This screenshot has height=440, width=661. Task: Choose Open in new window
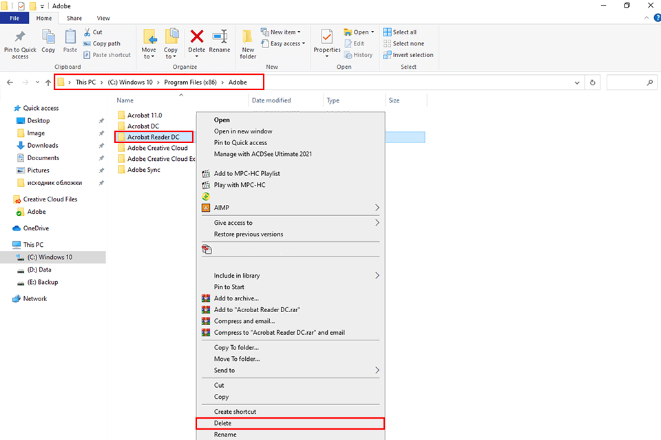(243, 131)
